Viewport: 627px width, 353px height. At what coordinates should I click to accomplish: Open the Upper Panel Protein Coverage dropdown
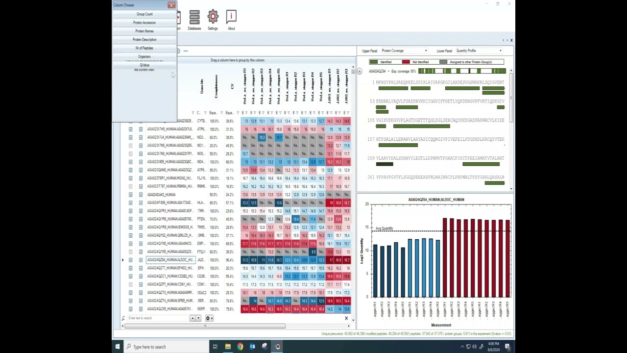[404, 50]
